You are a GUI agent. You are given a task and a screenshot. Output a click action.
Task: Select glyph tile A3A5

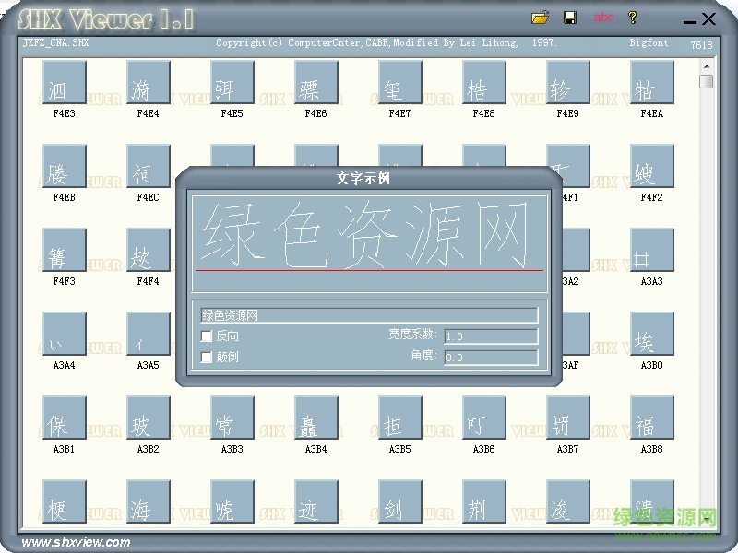point(149,334)
